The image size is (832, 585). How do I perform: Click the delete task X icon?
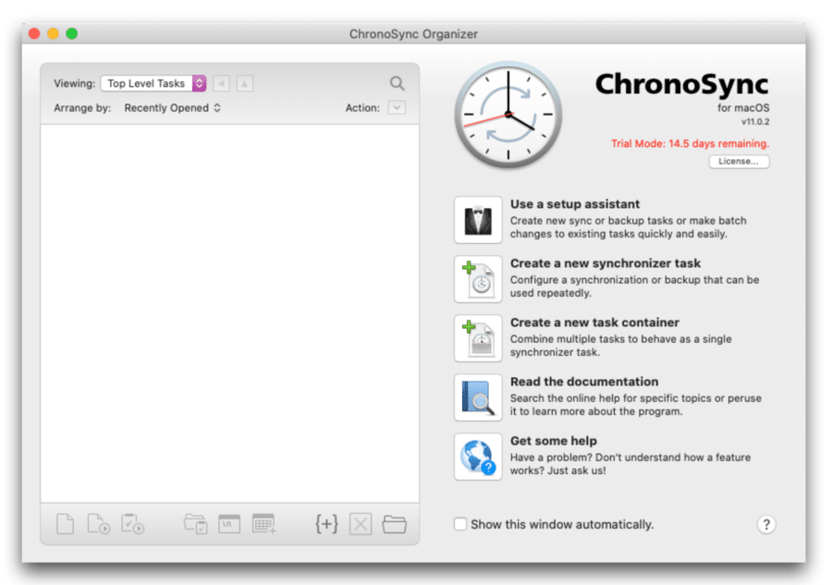pyautogui.click(x=360, y=523)
